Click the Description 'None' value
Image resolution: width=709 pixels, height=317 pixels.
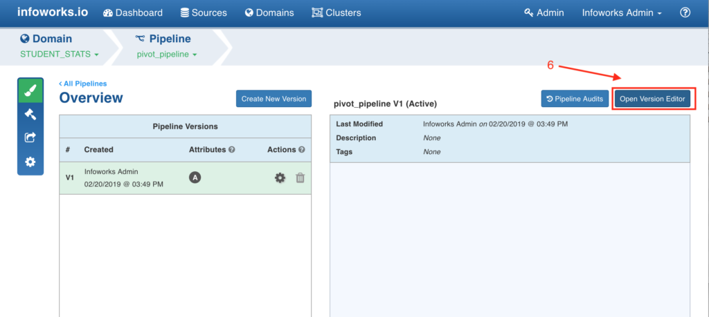pyautogui.click(x=432, y=138)
